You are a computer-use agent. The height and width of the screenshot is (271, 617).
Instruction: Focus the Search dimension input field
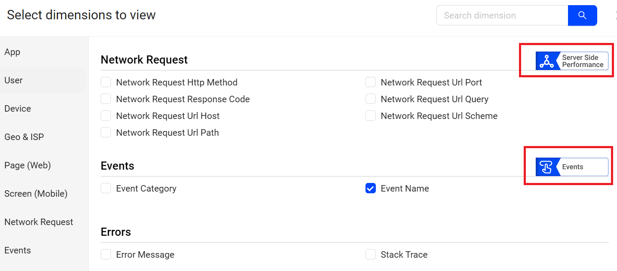coord(502,15)
